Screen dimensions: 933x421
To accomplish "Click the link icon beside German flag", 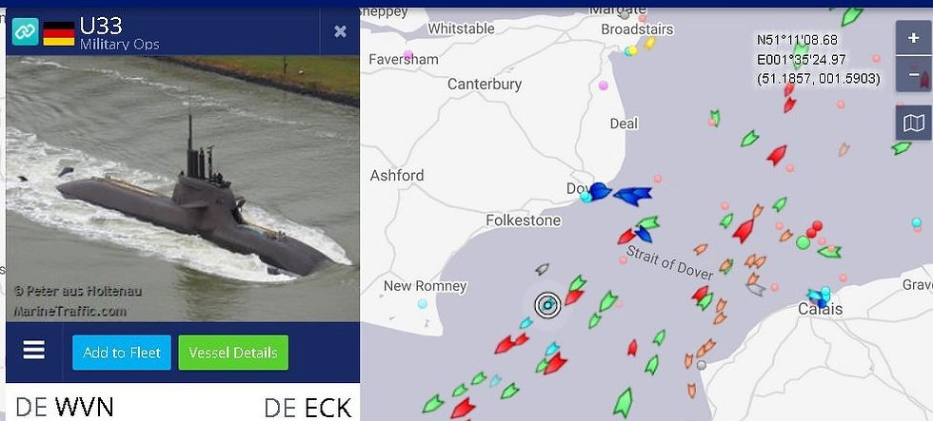I will pos(25,31).
